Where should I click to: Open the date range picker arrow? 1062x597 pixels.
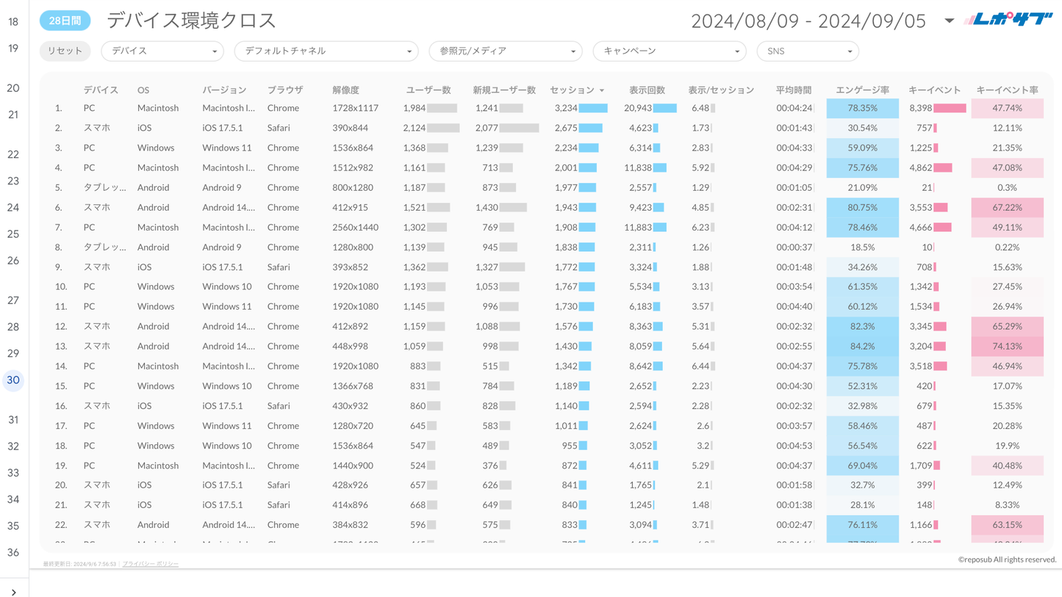pyautogui.click(x=949, y=21)
